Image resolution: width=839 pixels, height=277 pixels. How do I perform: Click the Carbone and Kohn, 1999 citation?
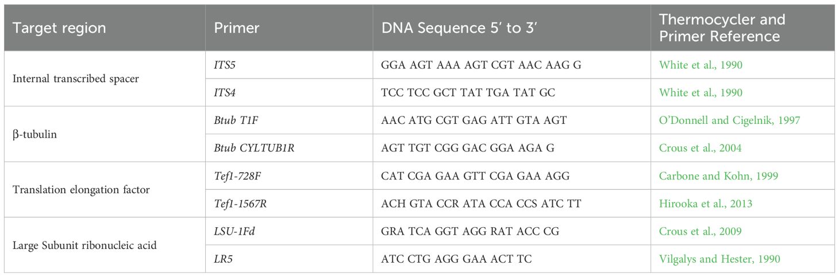(718, 175)
